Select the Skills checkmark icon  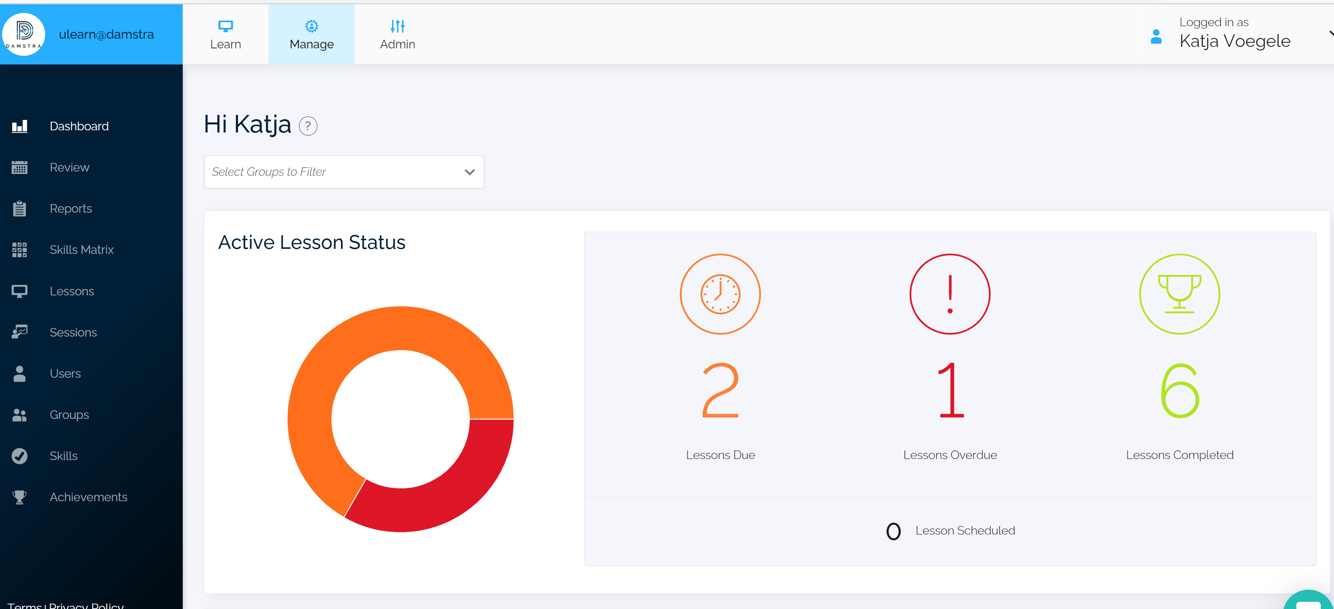point(20,456)
